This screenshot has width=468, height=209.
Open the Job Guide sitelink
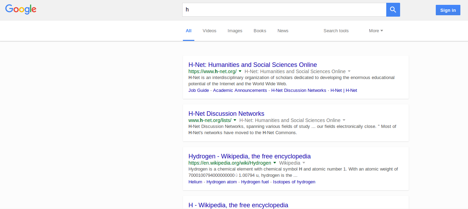tap(198, 90)
